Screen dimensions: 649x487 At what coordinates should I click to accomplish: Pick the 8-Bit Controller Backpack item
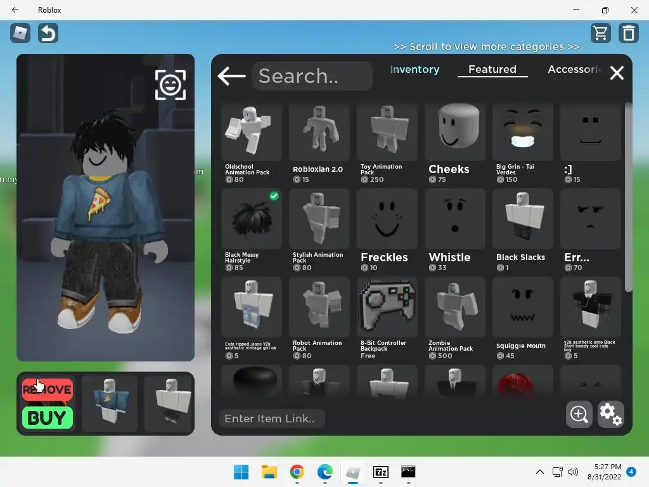387,318
